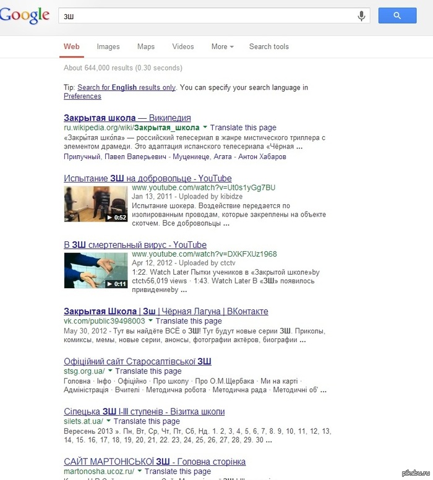Open the Videos tab
Image resolution: width=433 pixels, height=480 pixels.
click(x=183, y=46)
